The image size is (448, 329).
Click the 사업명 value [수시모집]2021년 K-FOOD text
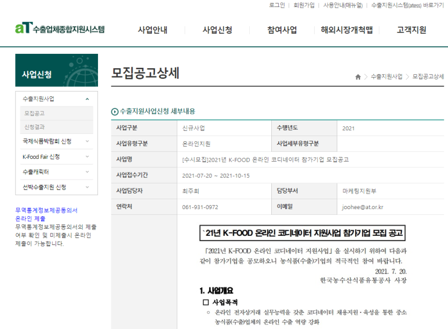pyautogui.click(x=265, y=160)
